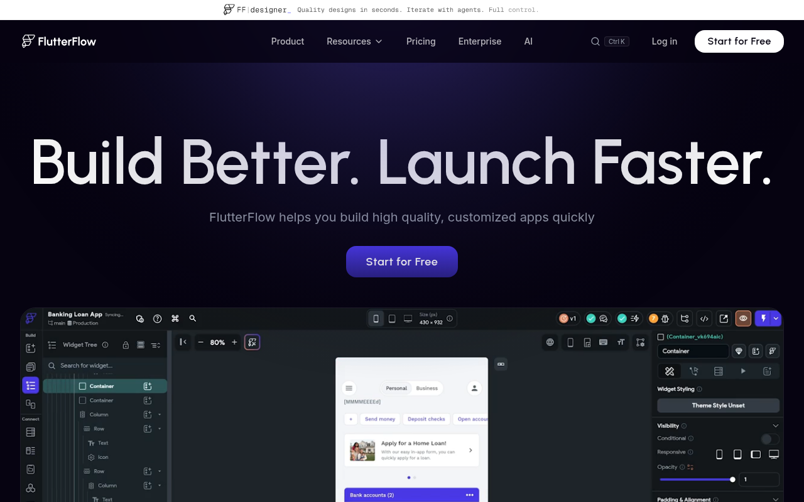Screen dimensions: 804x502
Task: Tick the Container_vk694aic checkbox
Action: click(661, 337)
